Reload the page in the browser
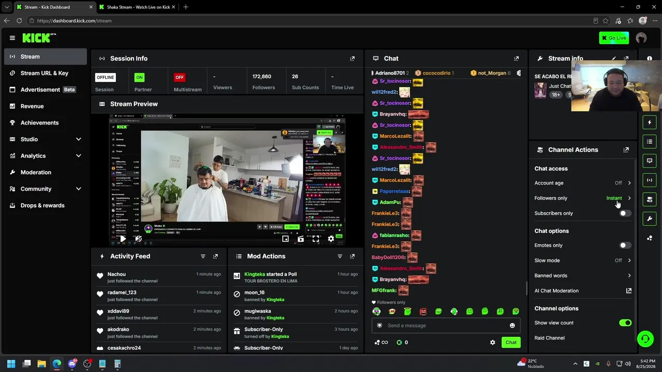 point(19,21)
